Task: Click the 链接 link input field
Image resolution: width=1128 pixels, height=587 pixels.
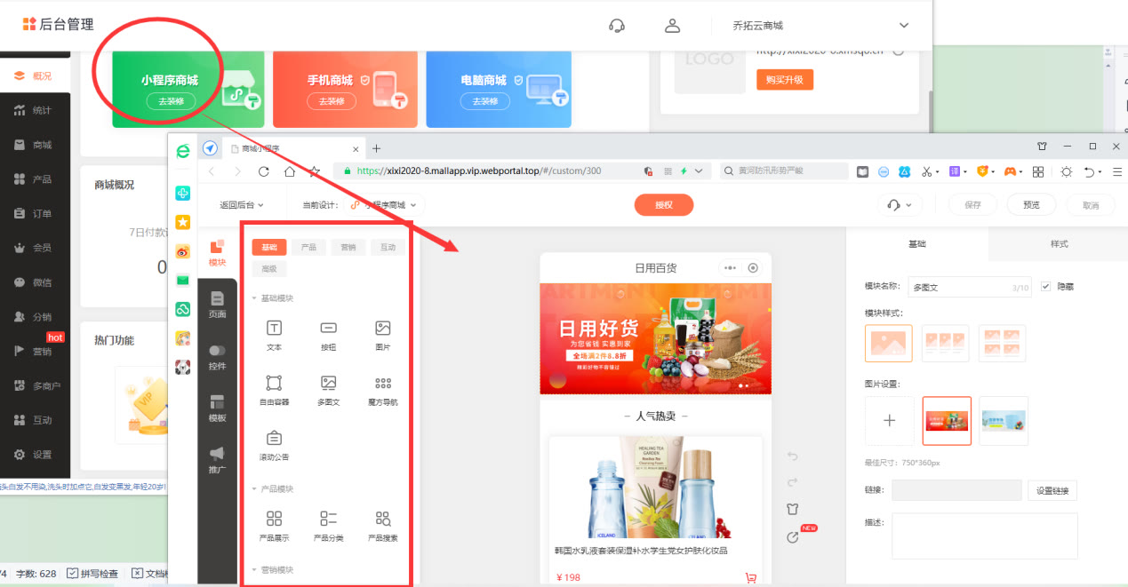Action: click(x=956, y=490)
